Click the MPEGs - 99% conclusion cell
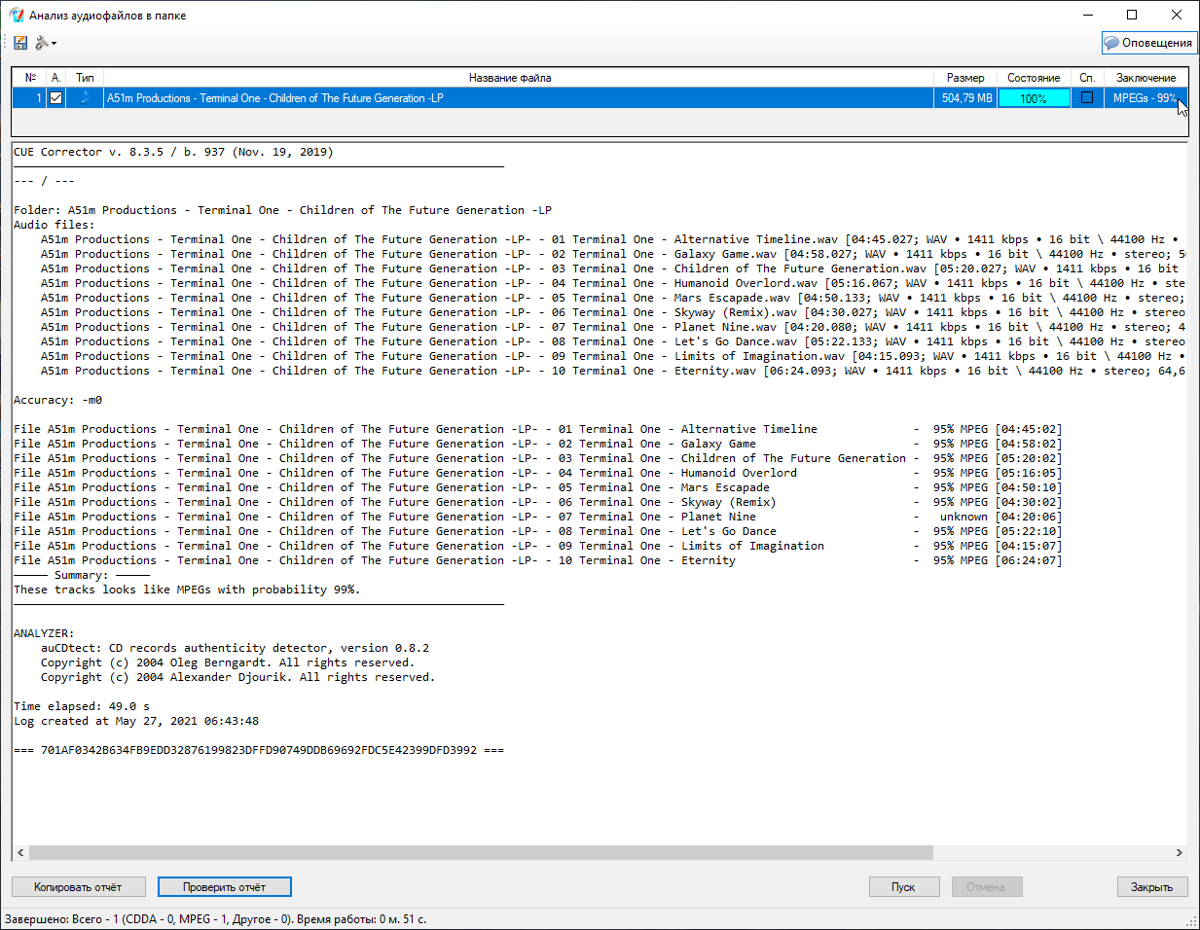 (1145, 98)
